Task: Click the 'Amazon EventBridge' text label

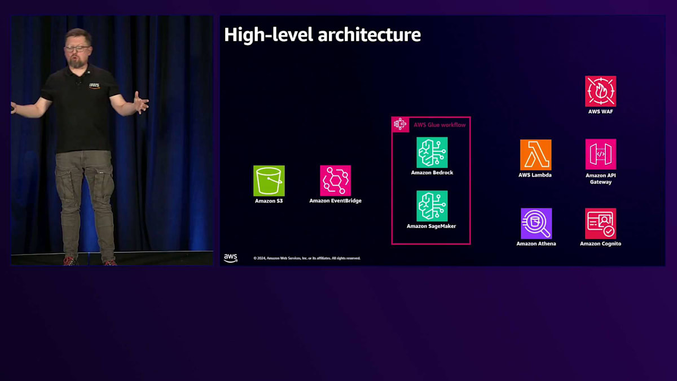Action: coord(335,201)
